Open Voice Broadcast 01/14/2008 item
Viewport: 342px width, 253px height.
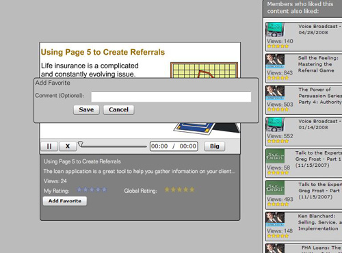pos(304,131)
